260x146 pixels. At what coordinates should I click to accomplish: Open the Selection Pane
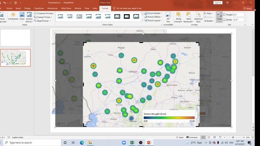point(198,17)
